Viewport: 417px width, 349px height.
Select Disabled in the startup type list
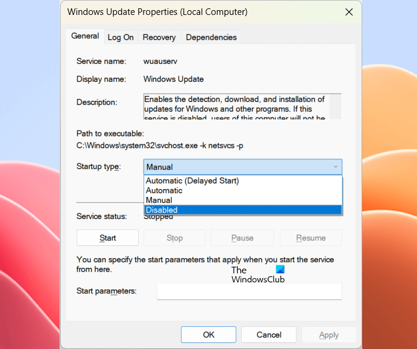[242, 210]
